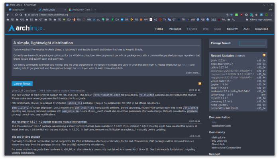Click the forums link in the intro text
The height and width of the screenshot is (160, 279).
tap(186, 65)
